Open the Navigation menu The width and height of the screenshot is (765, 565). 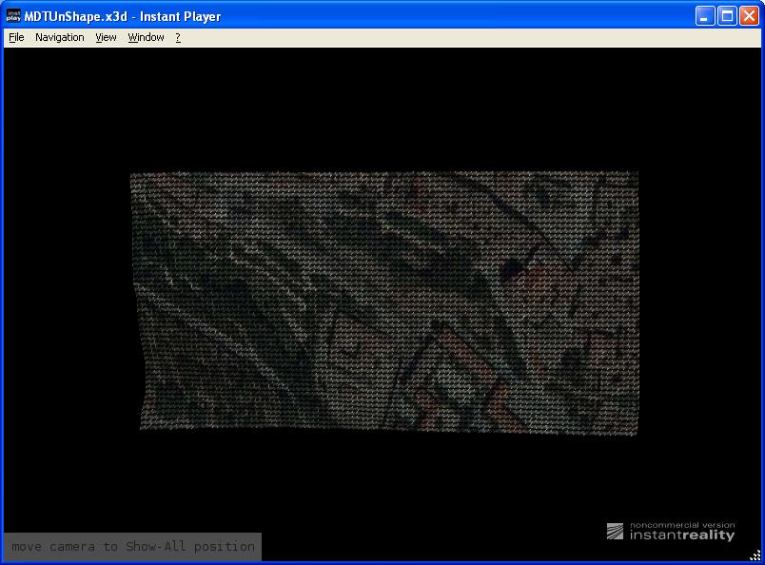59,37
